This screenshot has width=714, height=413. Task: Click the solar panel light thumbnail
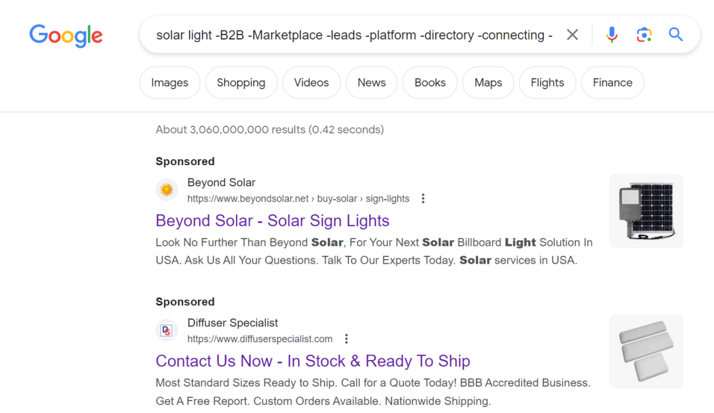[646, 211]
